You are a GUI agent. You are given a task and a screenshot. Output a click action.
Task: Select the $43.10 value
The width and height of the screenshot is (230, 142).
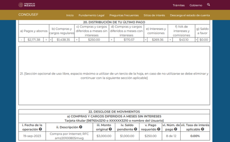[x=184, y=40]
